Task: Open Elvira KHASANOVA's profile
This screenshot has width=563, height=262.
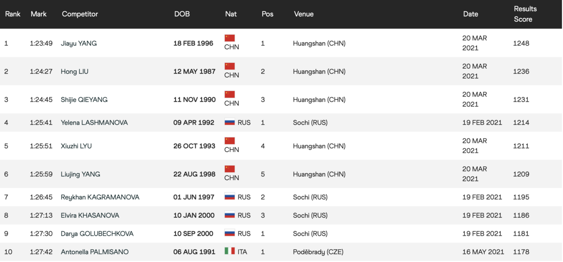Action: pos(90,216)
